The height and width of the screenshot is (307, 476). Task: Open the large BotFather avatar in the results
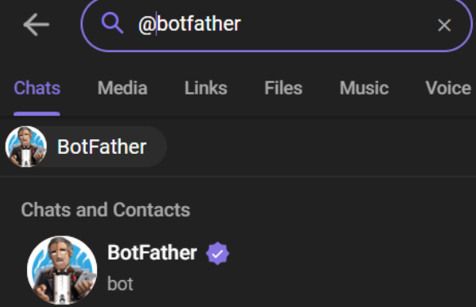pos(62,270)
